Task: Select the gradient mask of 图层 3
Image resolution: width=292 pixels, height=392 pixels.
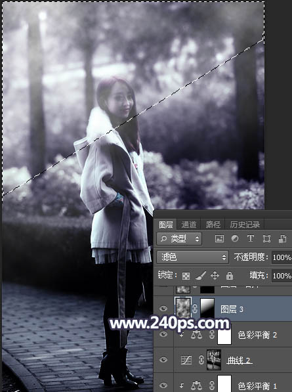Action: [x=207, y=309]
